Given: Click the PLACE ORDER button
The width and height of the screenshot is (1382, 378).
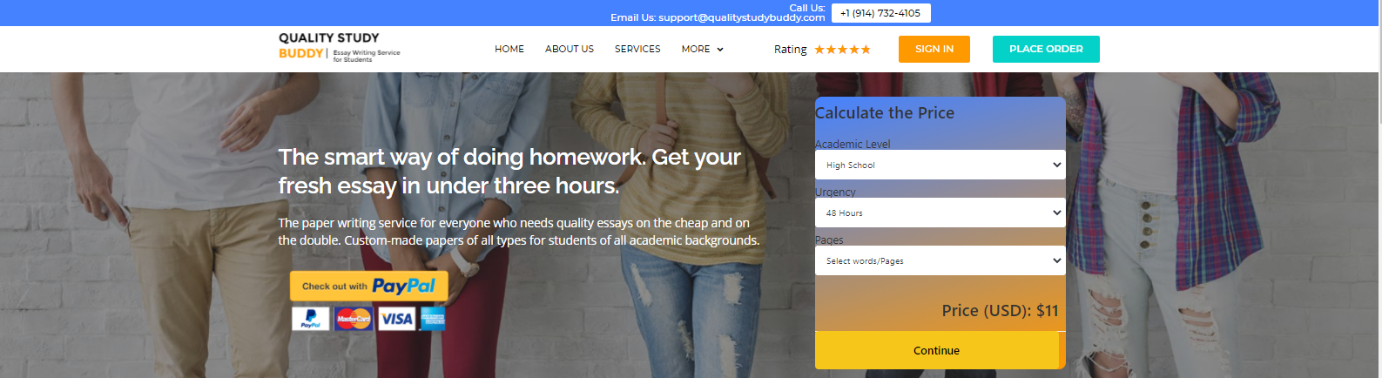Looking at the screenshot, I should tap(1046, 49).
